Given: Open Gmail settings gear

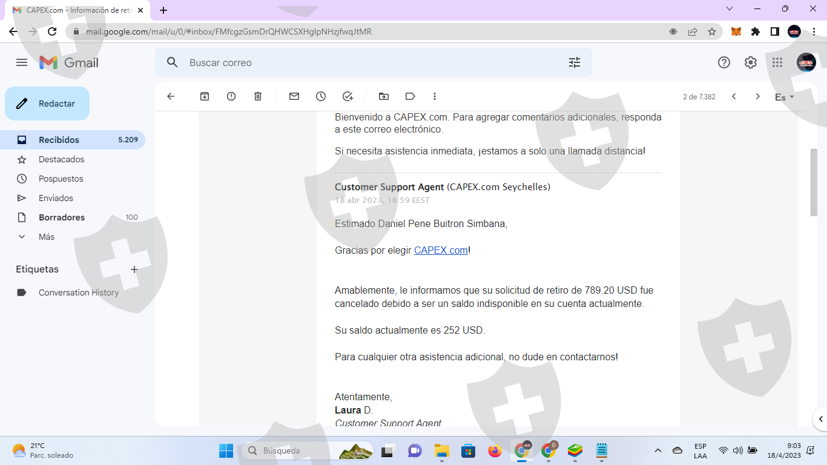Looking at the screenshot, I should 751,62.
